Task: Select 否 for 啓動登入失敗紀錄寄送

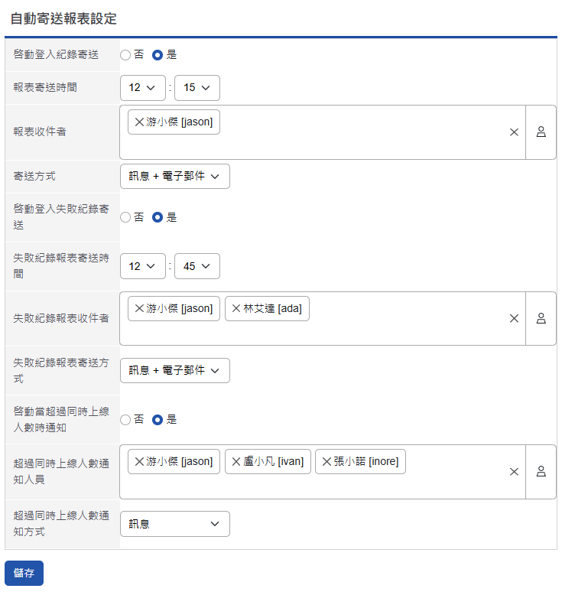Action: (x=125, y=217)
